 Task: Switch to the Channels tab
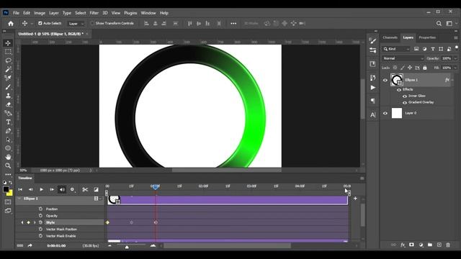(x=390, y=37)
